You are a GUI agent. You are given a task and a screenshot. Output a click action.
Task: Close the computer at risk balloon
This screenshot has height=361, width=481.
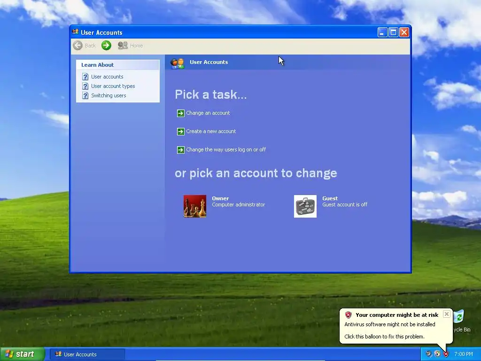tap(447, 314)
